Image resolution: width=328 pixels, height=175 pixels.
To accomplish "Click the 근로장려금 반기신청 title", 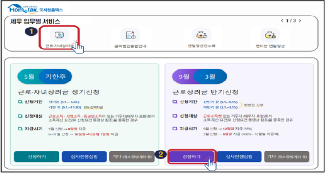I will [x=206, y=92].
